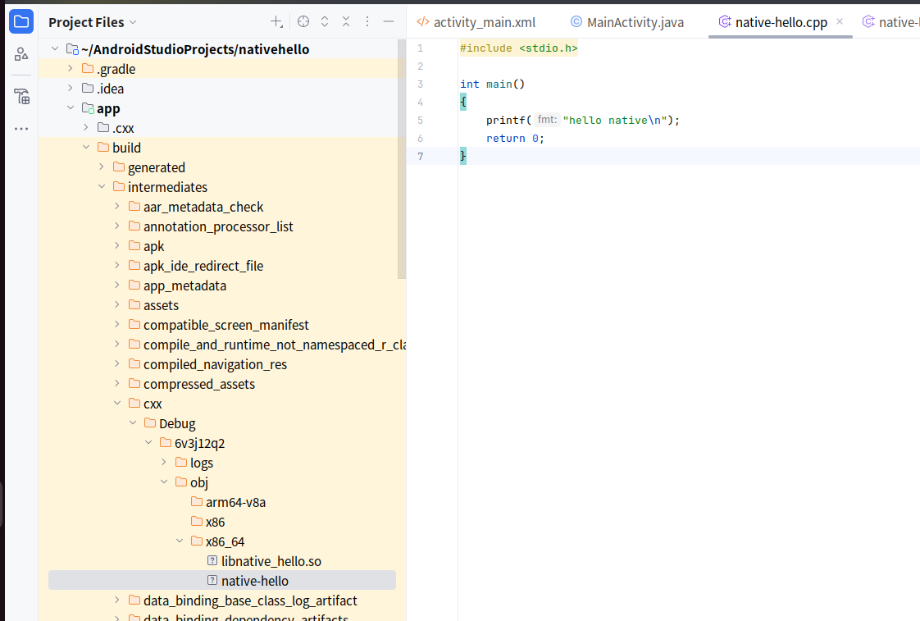
Task: Close the native-hello.cpp tab
Action: click(840, 21)
